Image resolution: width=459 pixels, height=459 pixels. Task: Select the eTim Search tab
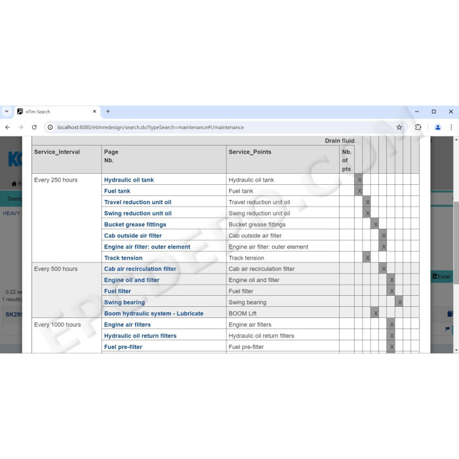pos(57,111)
